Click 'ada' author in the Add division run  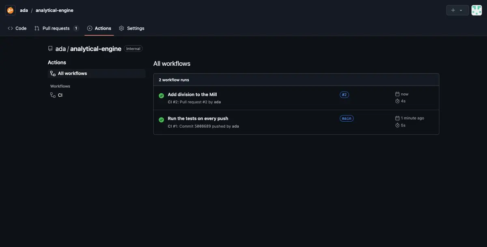coord(218,102)
